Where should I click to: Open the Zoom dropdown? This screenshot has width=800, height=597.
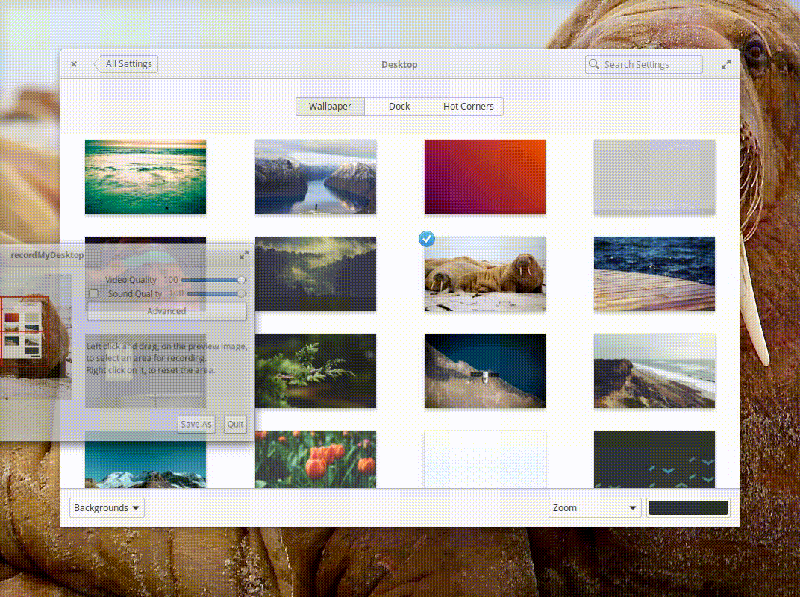[594, 507]
